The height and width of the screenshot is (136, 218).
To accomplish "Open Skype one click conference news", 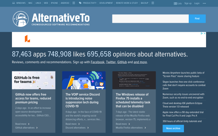I will point(184,85).
